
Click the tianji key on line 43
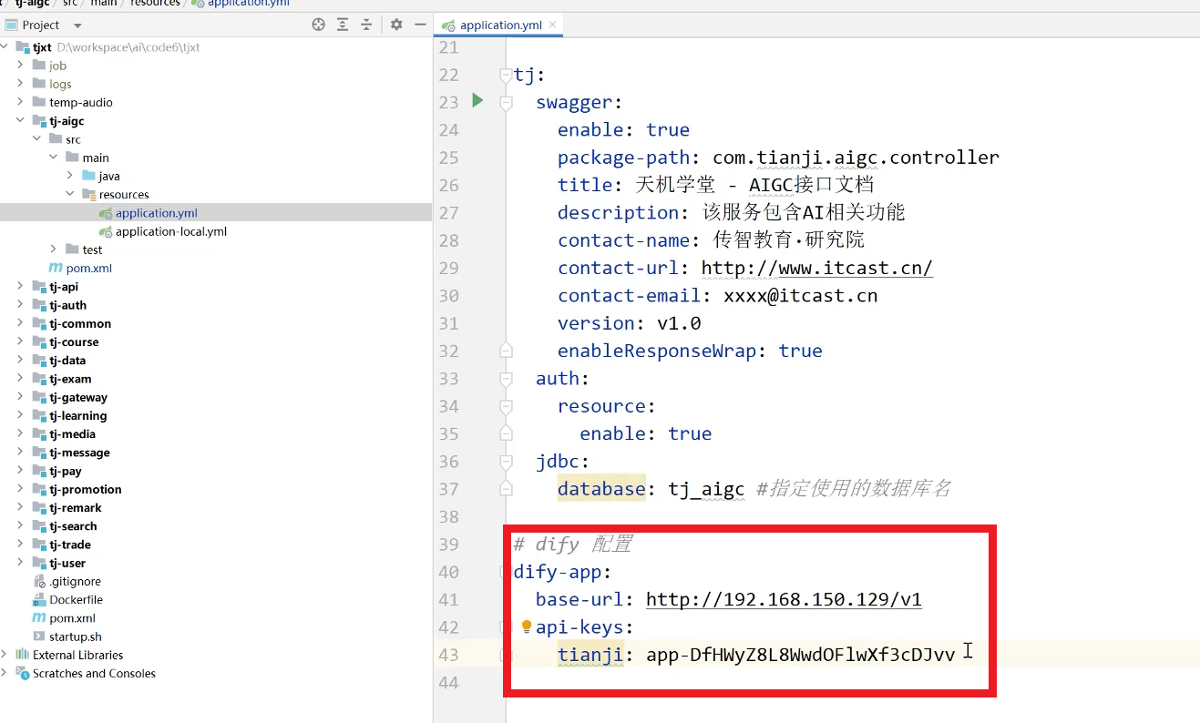point(590,655)
